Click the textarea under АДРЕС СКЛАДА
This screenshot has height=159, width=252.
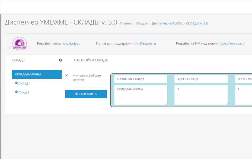(x=201, y=95)
